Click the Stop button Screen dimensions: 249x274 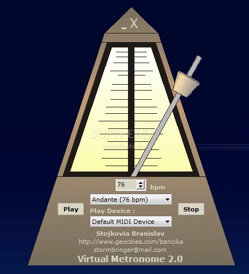pyautogui.click(x=191, y=209)
